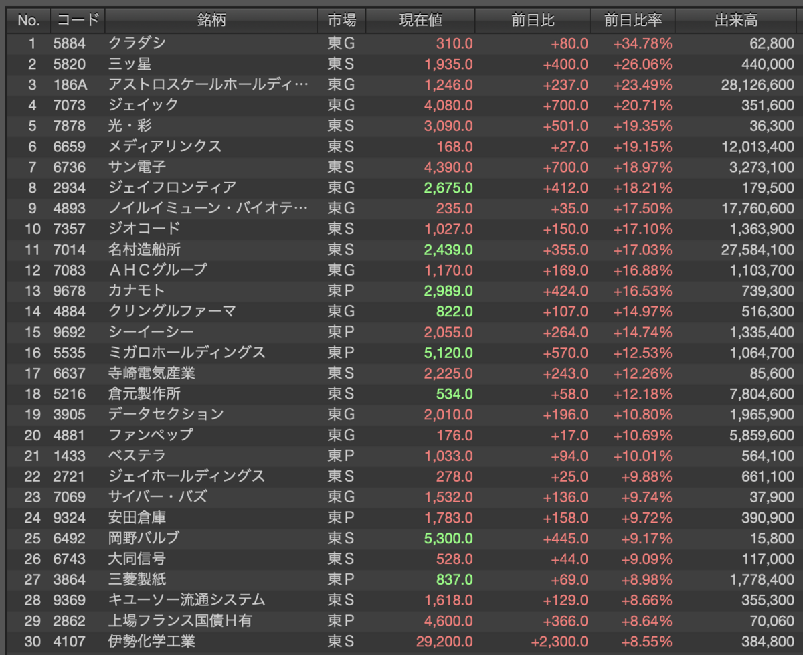The height and width of the screenshot is (655, 803).
Task: Click the 上場フランス国債Ｈ有 name
Action: click(180, 620)
